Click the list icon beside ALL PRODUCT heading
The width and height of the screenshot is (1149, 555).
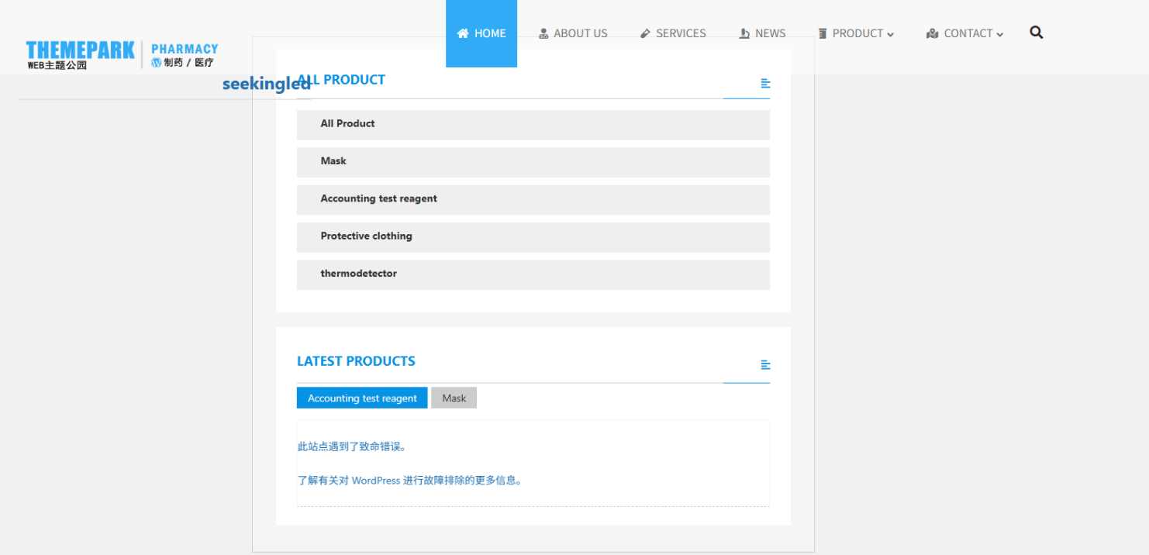tap(766, 83)
